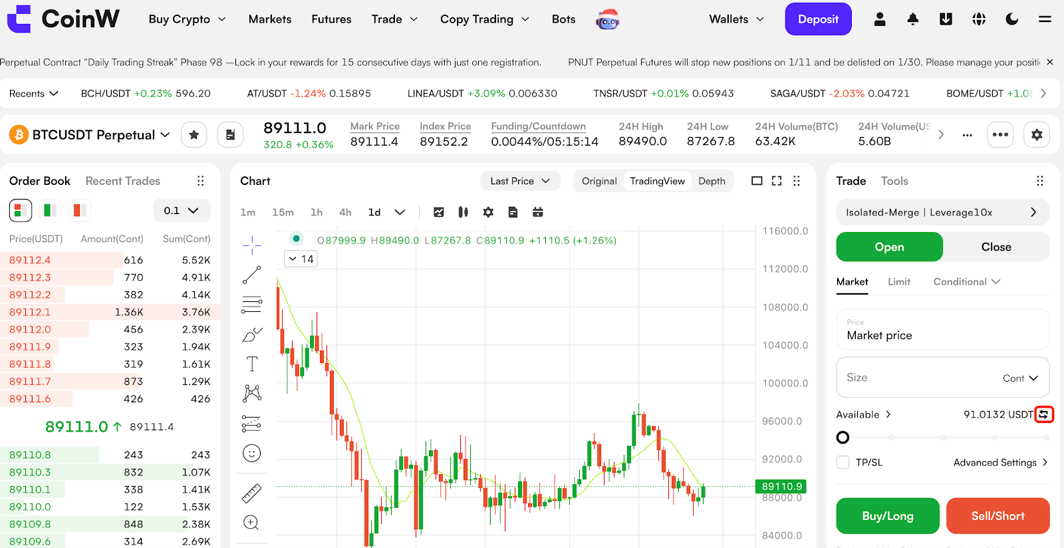
Task: Open the 0.1 order book precision dropdown
Action: [x=181, y=211]
